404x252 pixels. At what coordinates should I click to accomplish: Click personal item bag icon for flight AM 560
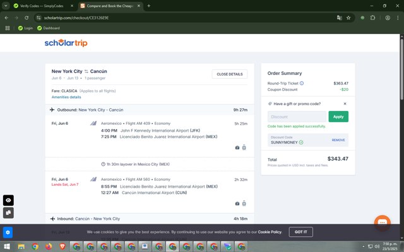237,203
